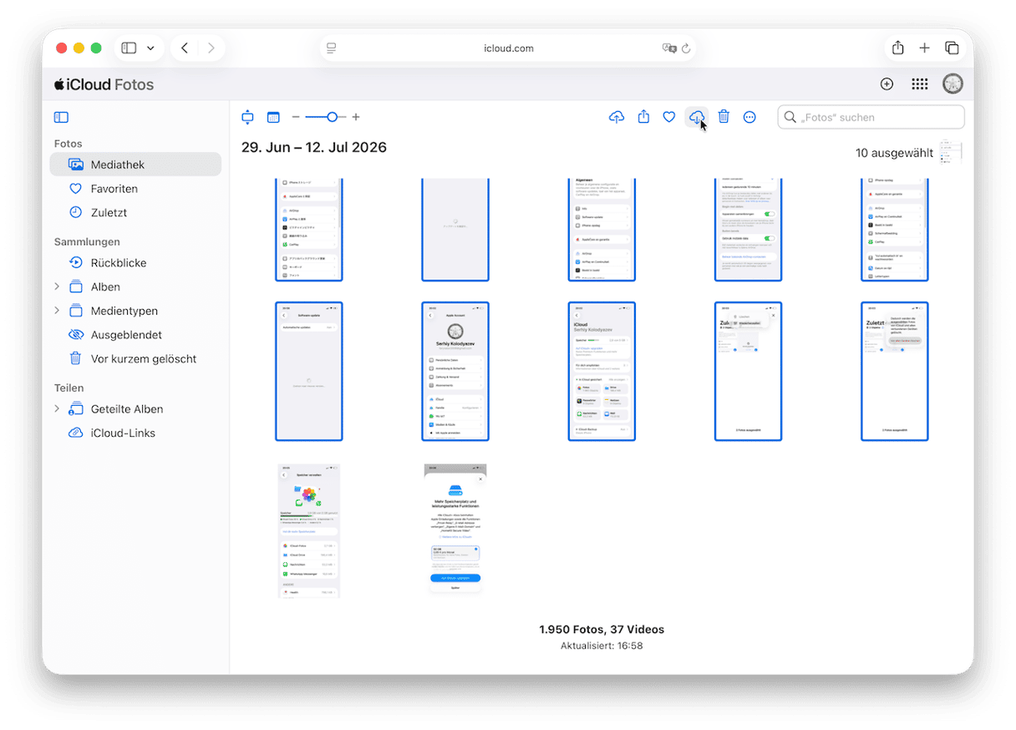
Task: Change the photo aspect display mode
Action: point(247,118)
